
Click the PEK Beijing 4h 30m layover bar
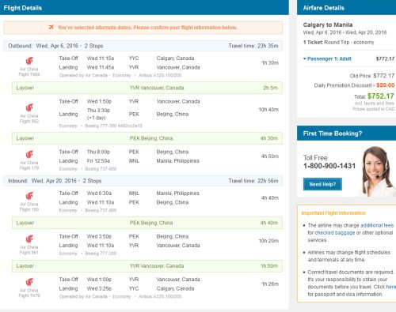pyautogui.click(x=147, y=138)
